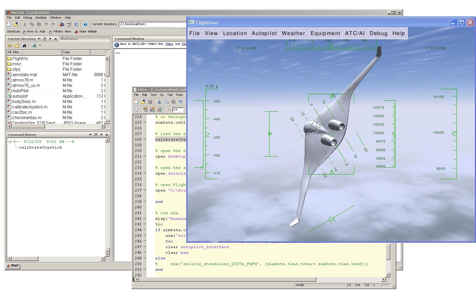Image resolution: width=476 pixels, height=297 pixels.
Task: Click the New M-file icon in MATLAB toolbar
Action: (9, 24)
